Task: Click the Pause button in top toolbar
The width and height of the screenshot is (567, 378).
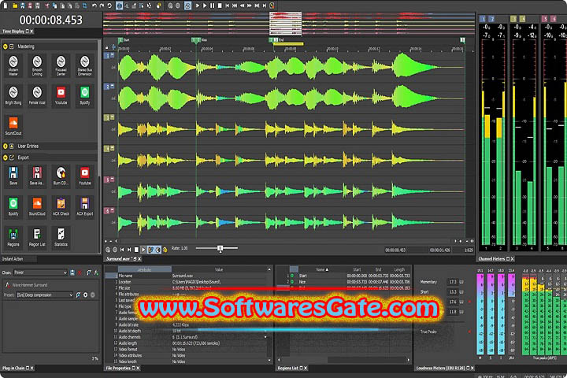Action: [213, 6]
